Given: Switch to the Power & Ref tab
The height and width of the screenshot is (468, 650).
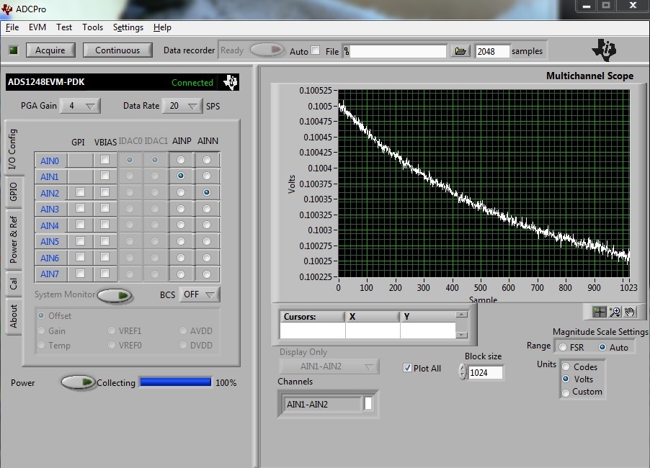Looking at the screenshot, I should (x=13, y=239).
